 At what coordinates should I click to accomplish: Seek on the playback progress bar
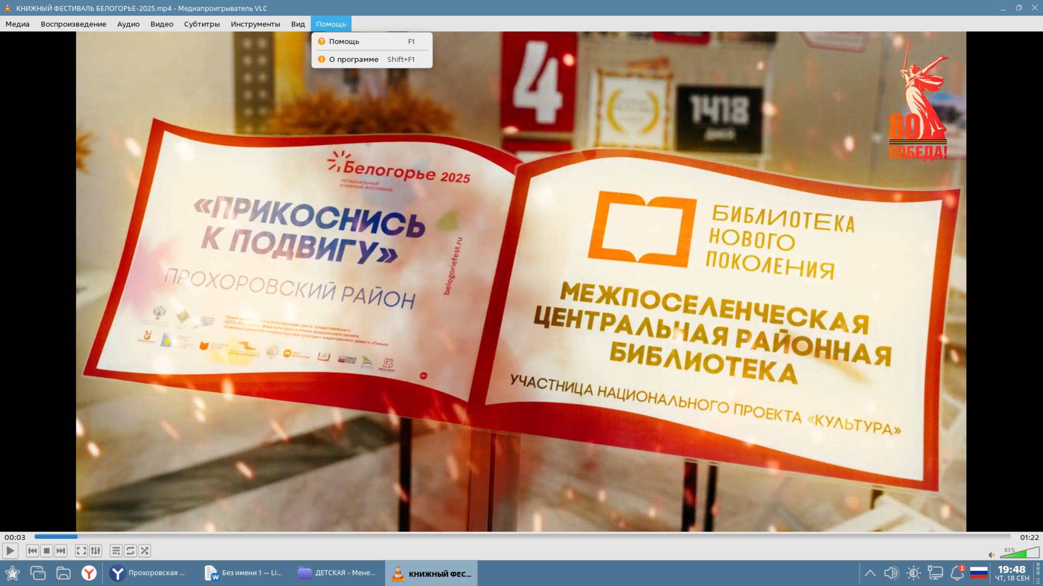pyautogui.click(x=521, y=537)
